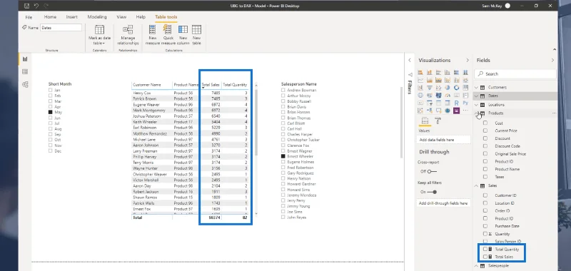Uncheck Ernest Wheeler salesperson
The image size is (571, 271).
pos(283,156)
